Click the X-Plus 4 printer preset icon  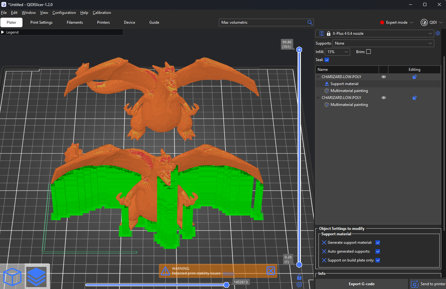tap(321, 34)
